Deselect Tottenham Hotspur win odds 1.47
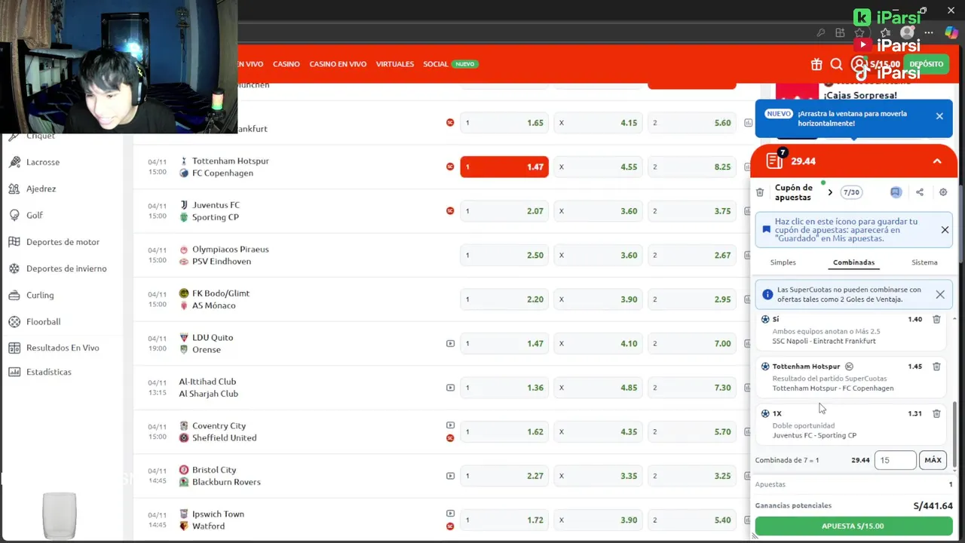 coord(504,167)
